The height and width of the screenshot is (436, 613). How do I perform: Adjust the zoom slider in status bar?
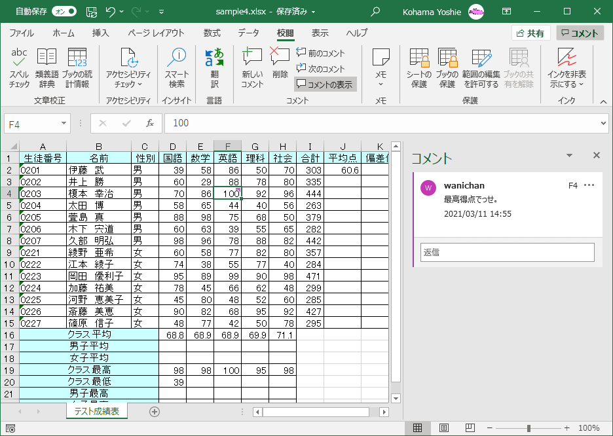pos(529,428)
